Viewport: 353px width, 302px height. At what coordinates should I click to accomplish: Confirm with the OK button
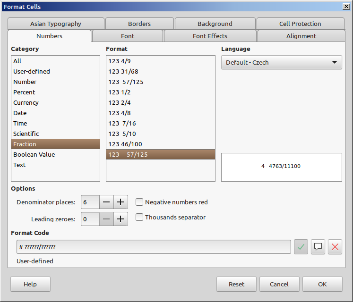322,284
